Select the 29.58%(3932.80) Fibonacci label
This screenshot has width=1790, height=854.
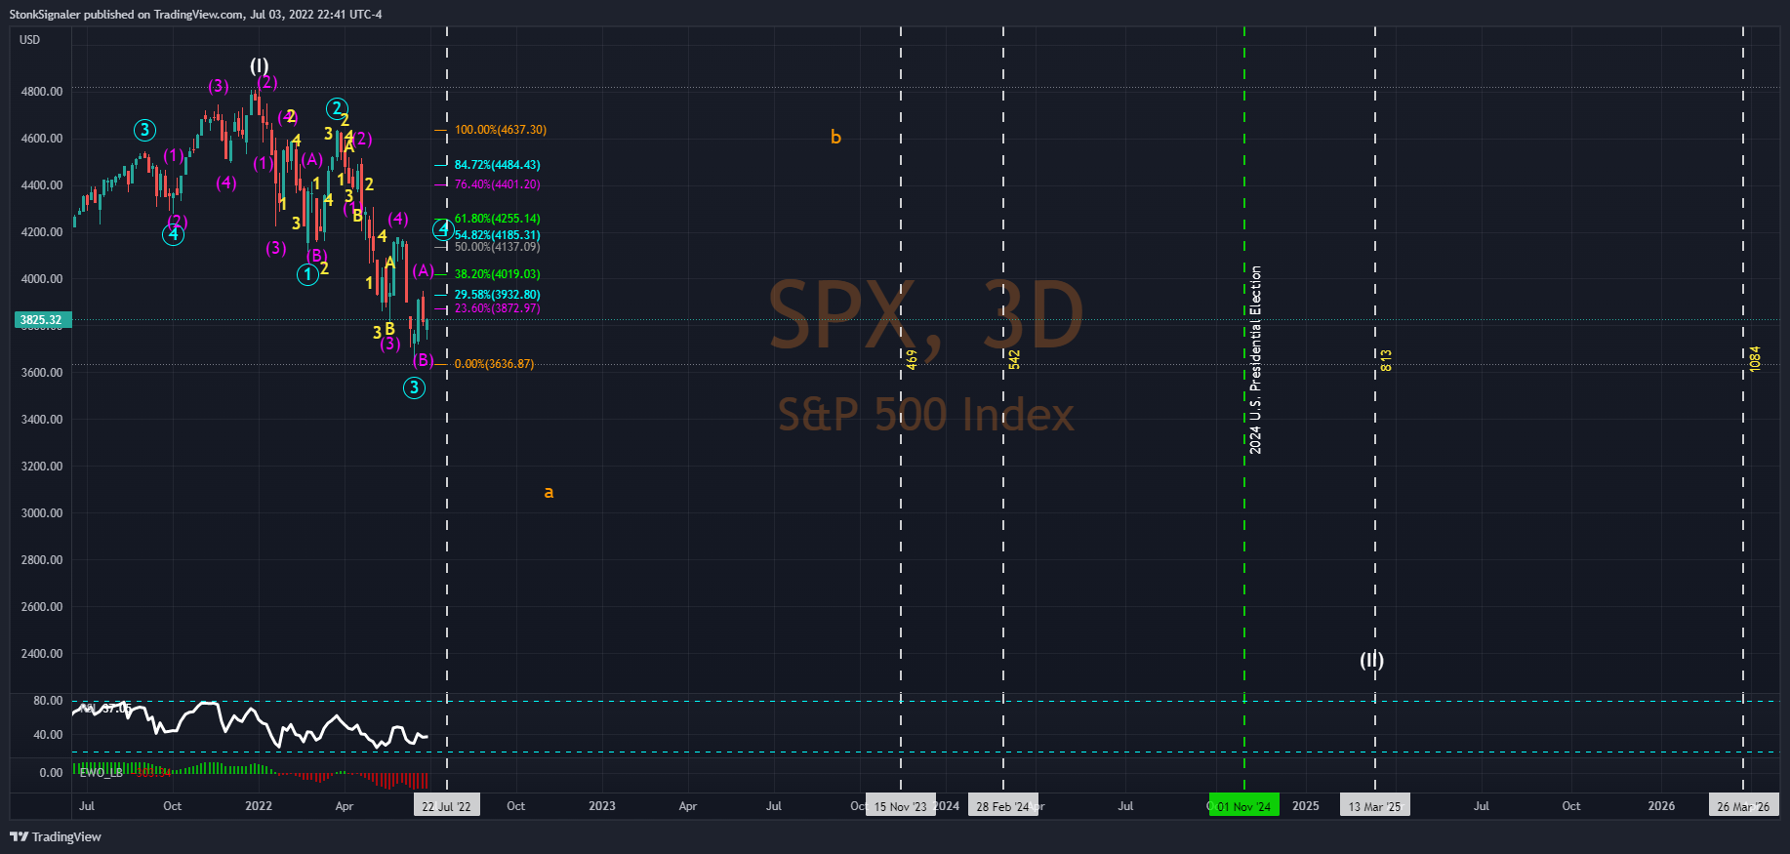click(498, 295)
